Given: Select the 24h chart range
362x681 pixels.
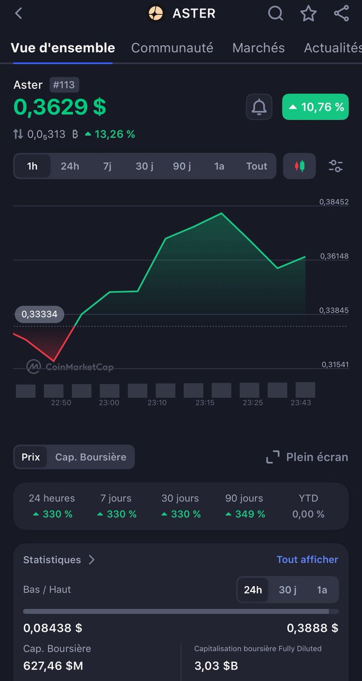Looking at the screenshot, I should click(x=70, y=166).
